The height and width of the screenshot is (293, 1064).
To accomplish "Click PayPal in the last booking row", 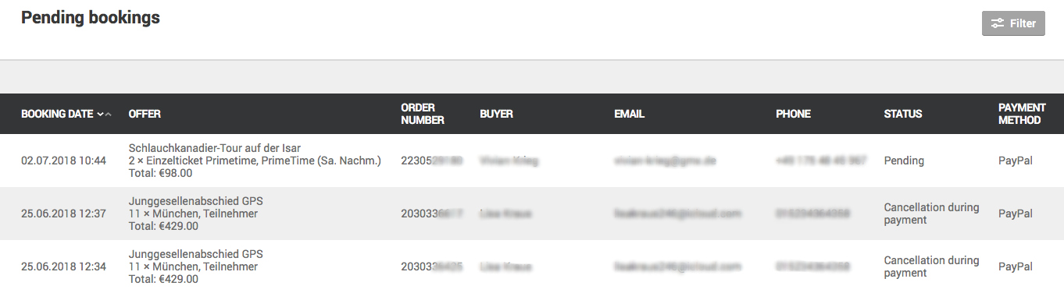I will (x=1016, y=267).
